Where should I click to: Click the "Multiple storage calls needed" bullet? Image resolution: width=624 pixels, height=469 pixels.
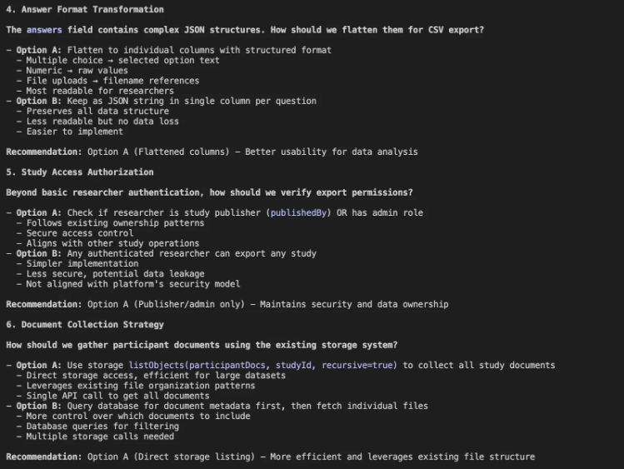[99, 436]
